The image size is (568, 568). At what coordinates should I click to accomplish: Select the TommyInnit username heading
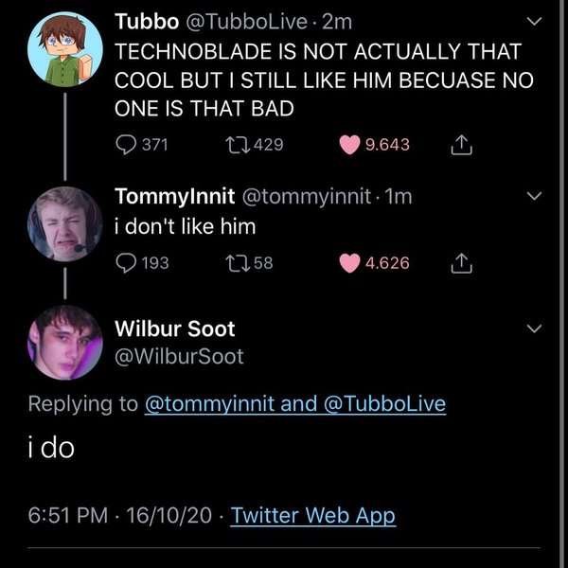[x=174, y=197]
